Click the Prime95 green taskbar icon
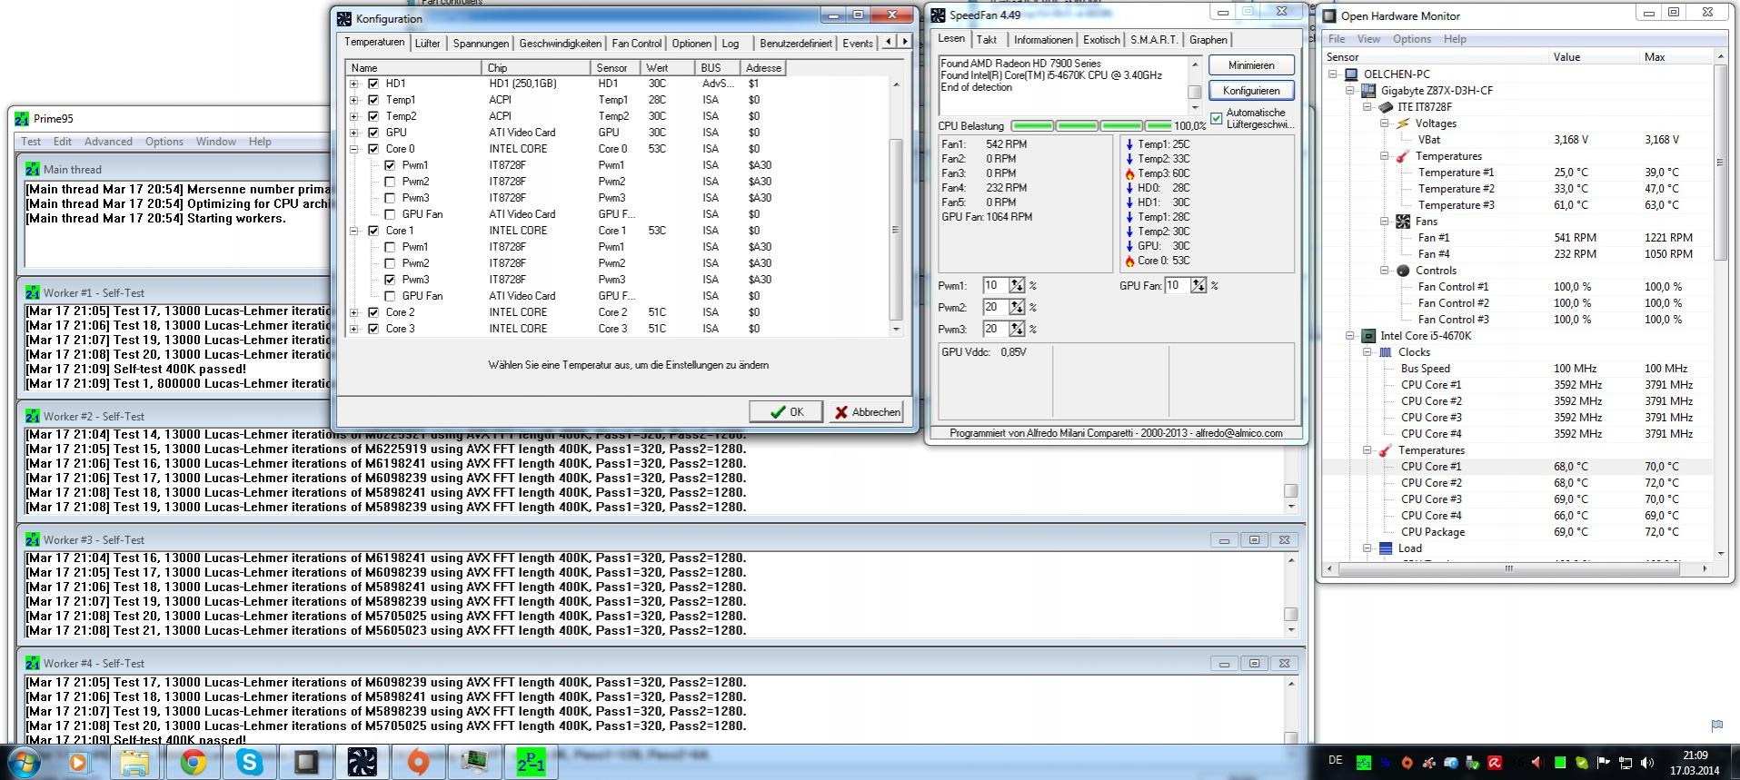The height and width of the screenshot is (780, 1740). click(x=531, y=762)
